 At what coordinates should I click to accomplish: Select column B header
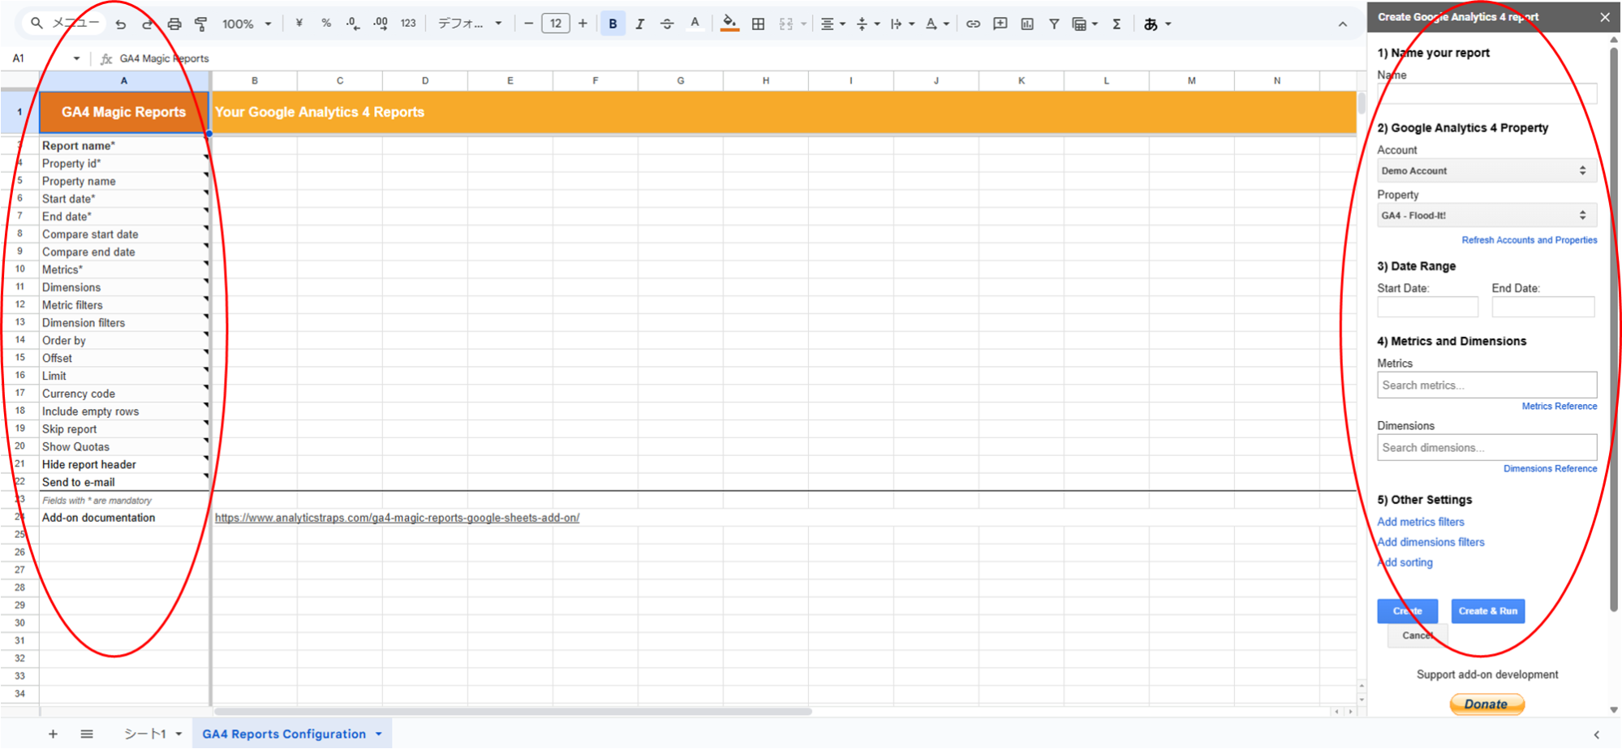coord(255,80)
